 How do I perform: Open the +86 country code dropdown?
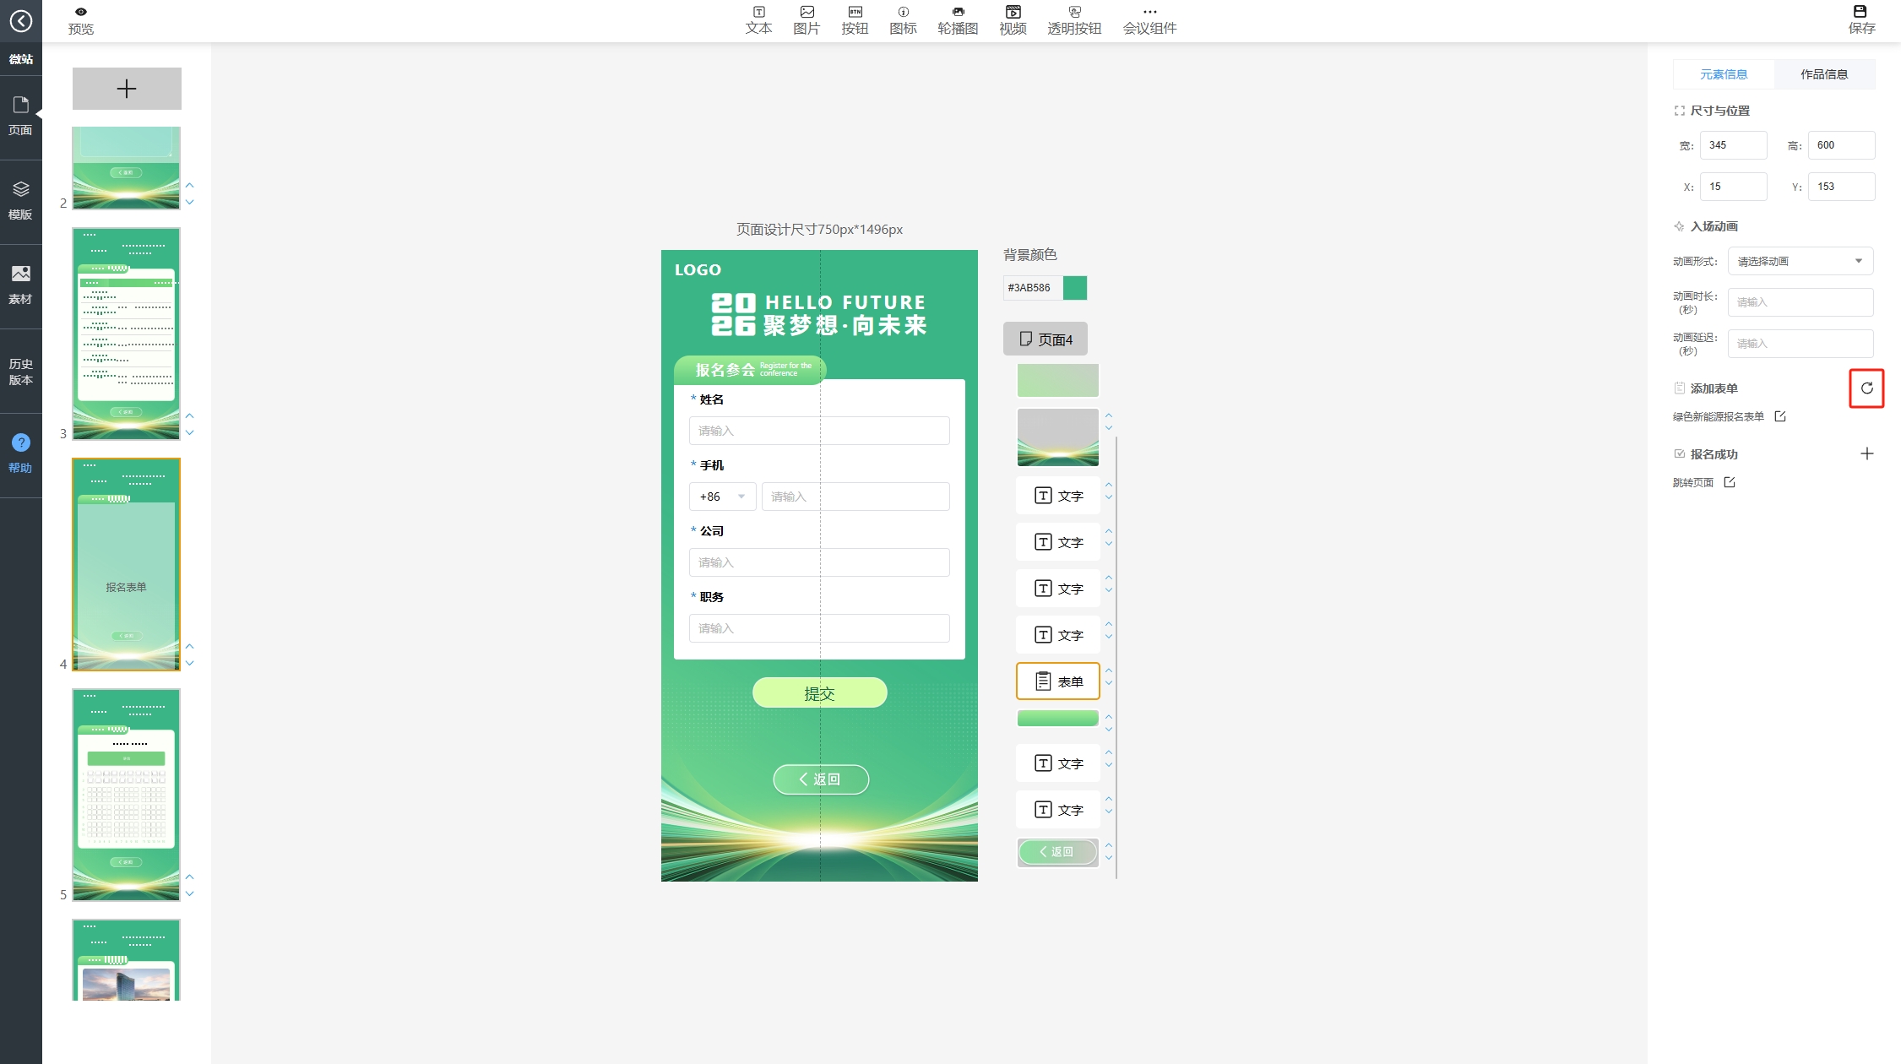point(722,497)
